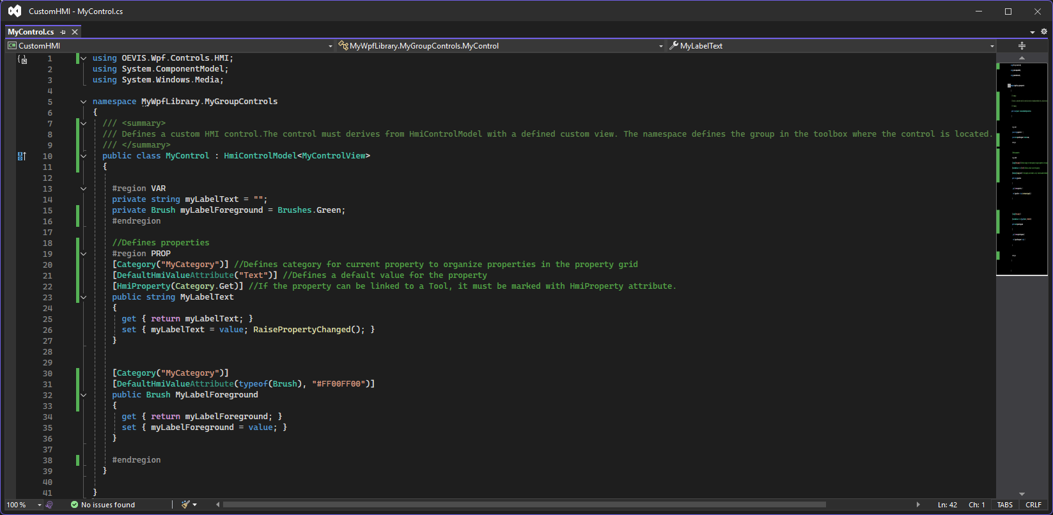The image size is (1053, 515).
Task: Click the #endregion directive on line 38
Action: [136, 460]
